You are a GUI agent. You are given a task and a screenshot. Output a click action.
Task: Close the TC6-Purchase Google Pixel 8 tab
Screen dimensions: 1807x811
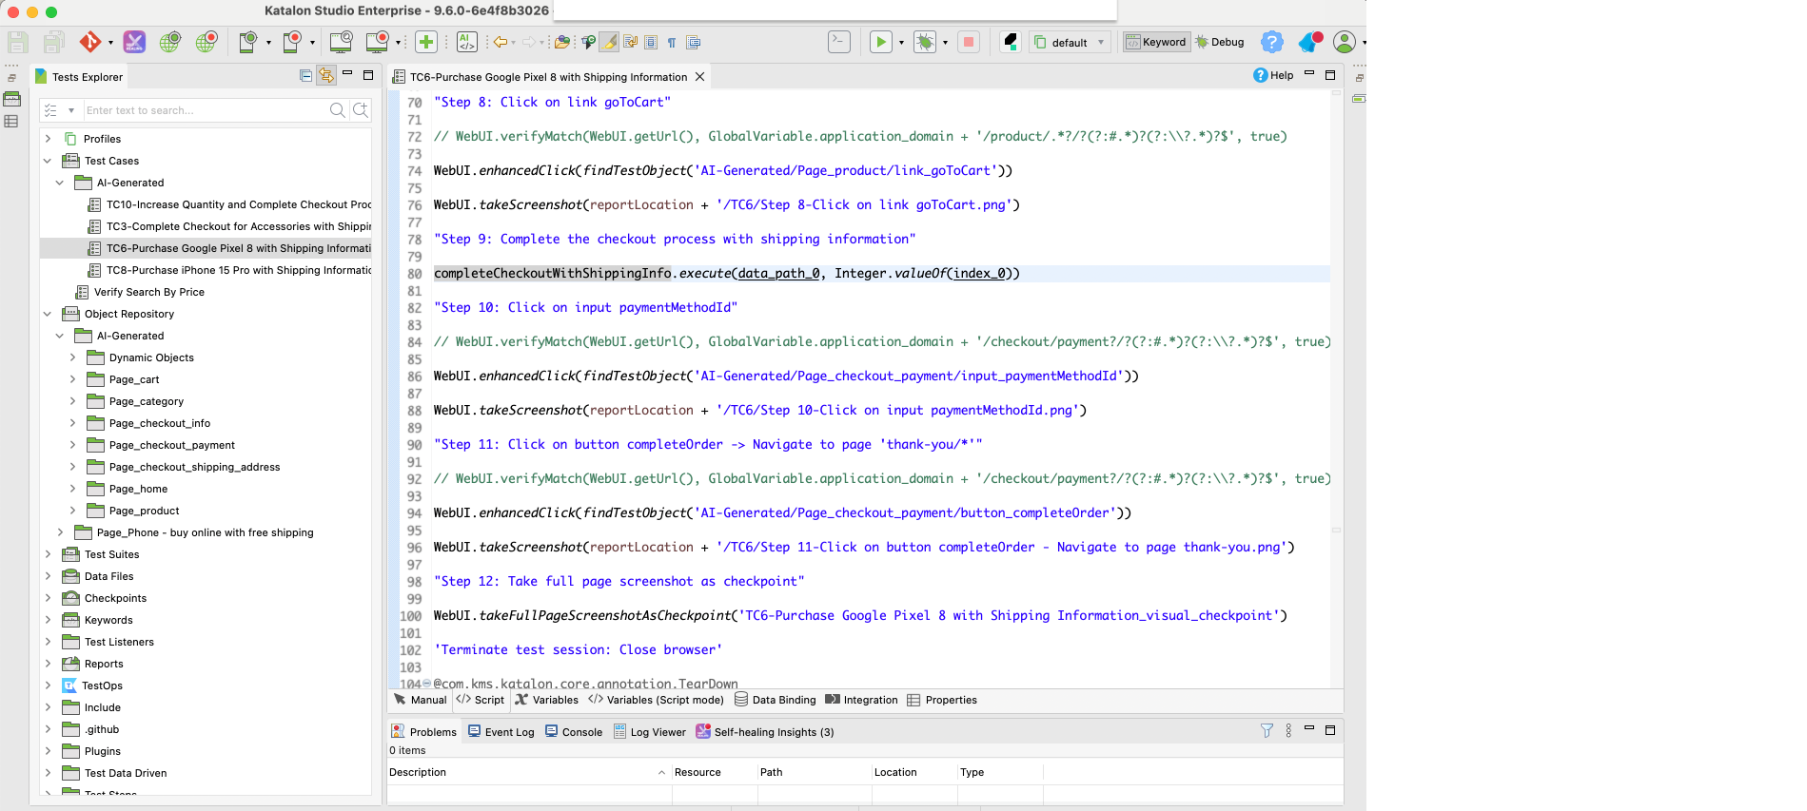click(700, 77)
